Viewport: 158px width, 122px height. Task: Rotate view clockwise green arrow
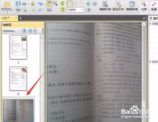click(x=63, y=10)
